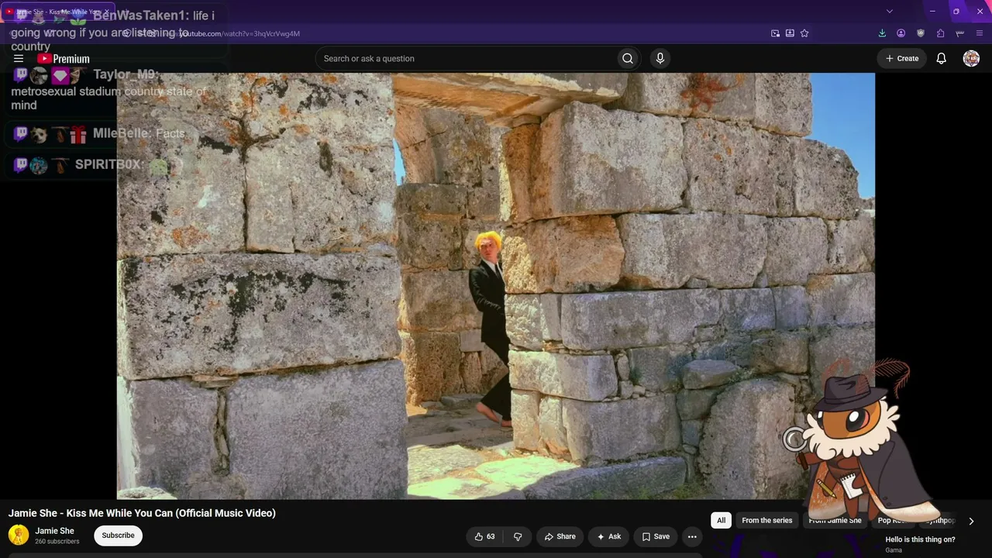Open the Hello is this thing on video
The width and height of the screenshot is (992, 558).
click(920, 539)
